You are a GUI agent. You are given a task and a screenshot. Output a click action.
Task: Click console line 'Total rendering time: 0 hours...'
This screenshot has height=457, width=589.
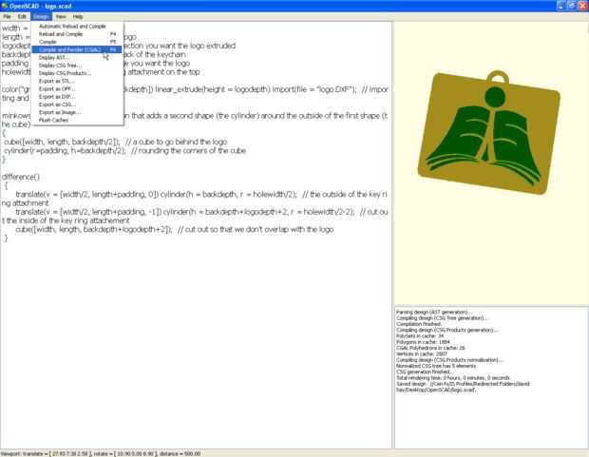click(x=453, y=378)
